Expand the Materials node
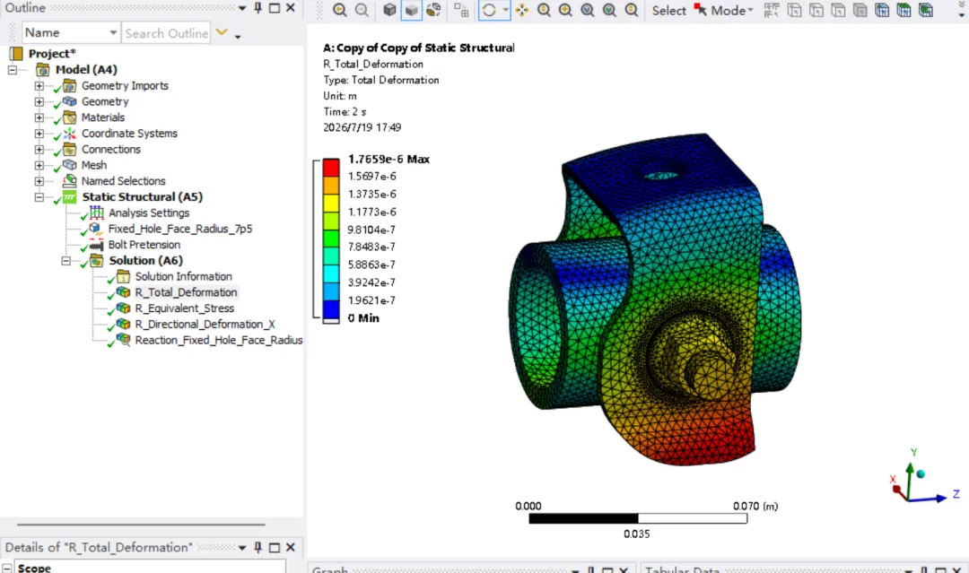This screenshot has height=573, width=969. point(39,117)
